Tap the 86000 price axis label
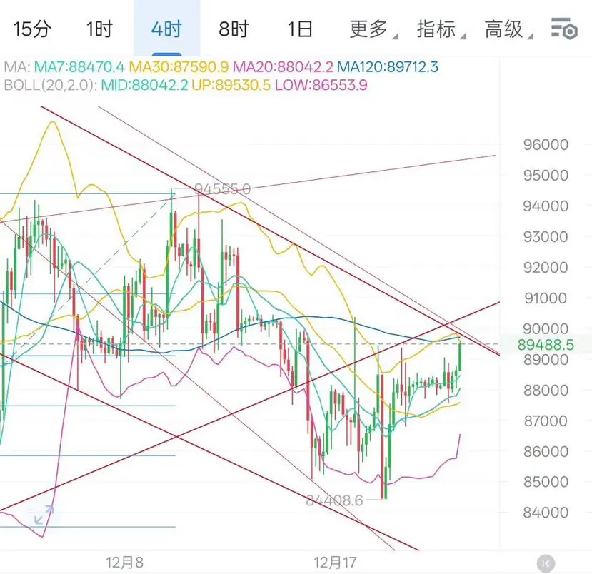The width and height of the screenshot is (592, 574). 546,451
